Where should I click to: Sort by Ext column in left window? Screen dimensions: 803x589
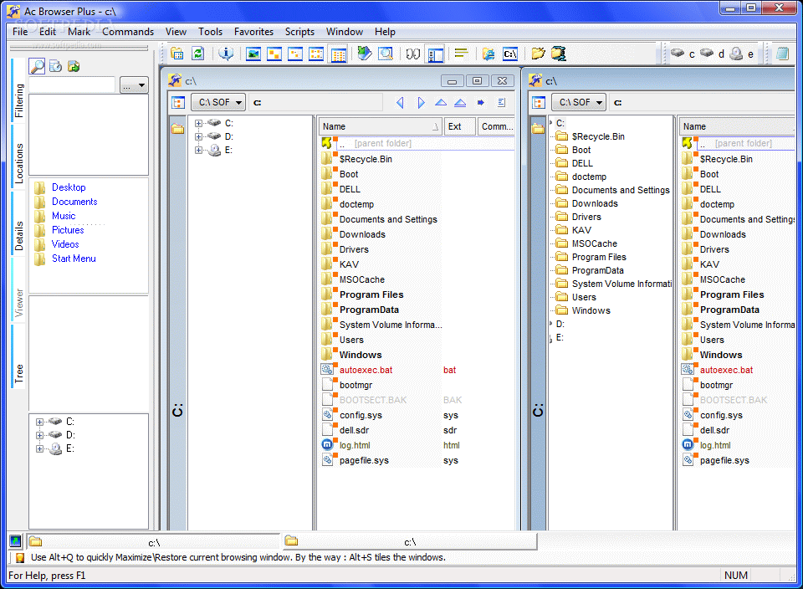(x=459, y=126)
